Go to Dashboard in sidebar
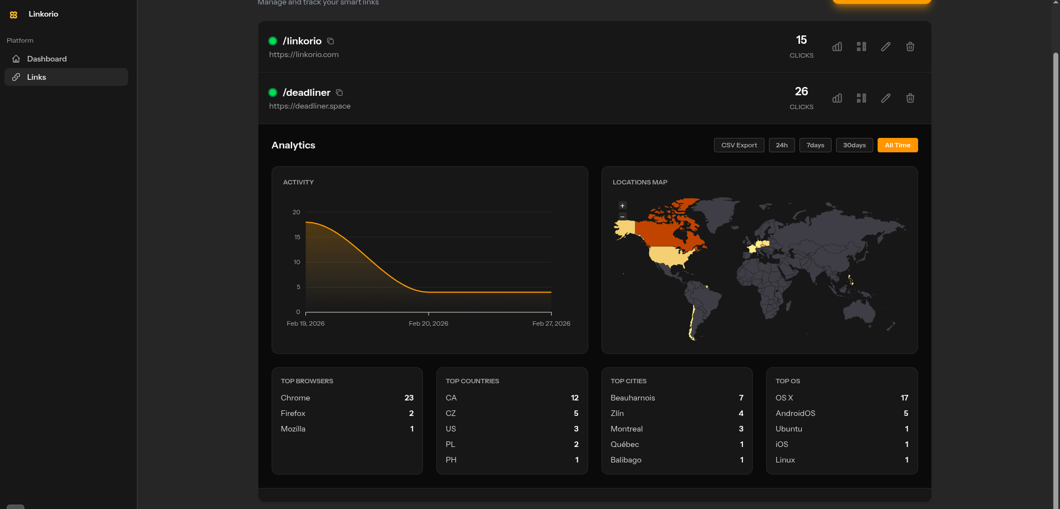Screen dimensions: 1060x509 click(47, 59)
